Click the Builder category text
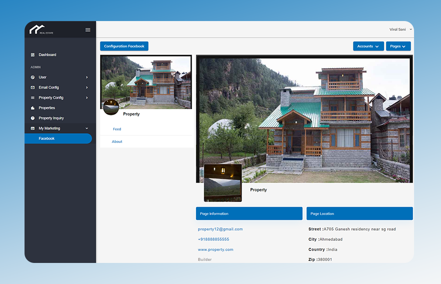The width and height of the screenshot is (441, 284). tap(205, 260)
